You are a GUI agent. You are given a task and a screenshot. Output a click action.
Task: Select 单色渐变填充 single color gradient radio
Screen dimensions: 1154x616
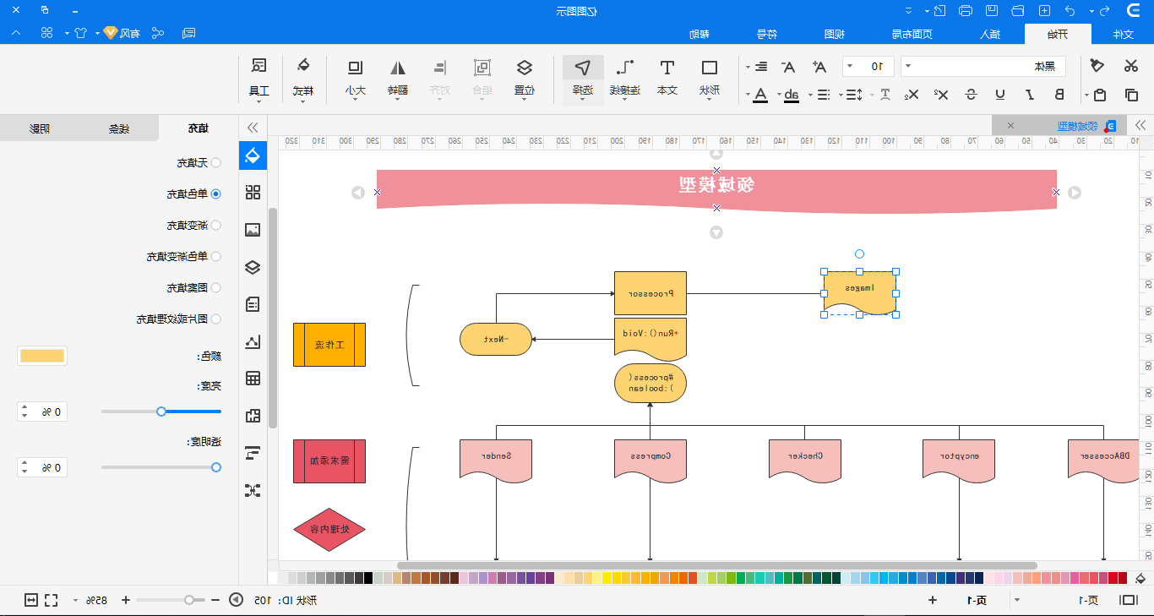[x=215, y=256]
